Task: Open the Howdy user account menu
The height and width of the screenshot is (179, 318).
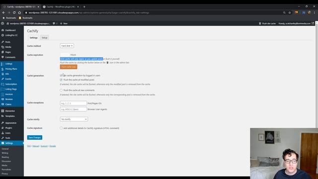Action: coord(296,23)
